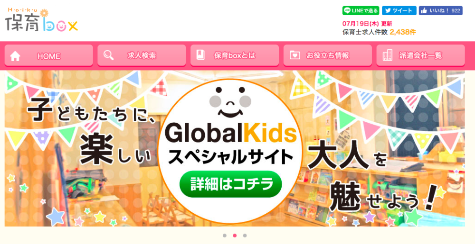Click the GlobalKids スペシャルサイト banner circle
The image size is (475, 244).
(230, 151)
